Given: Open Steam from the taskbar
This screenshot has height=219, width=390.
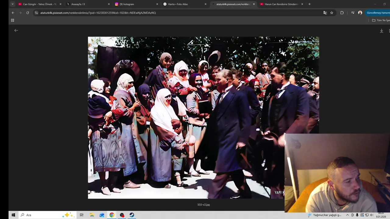Looking at the screenshot, I should [132, 215].
